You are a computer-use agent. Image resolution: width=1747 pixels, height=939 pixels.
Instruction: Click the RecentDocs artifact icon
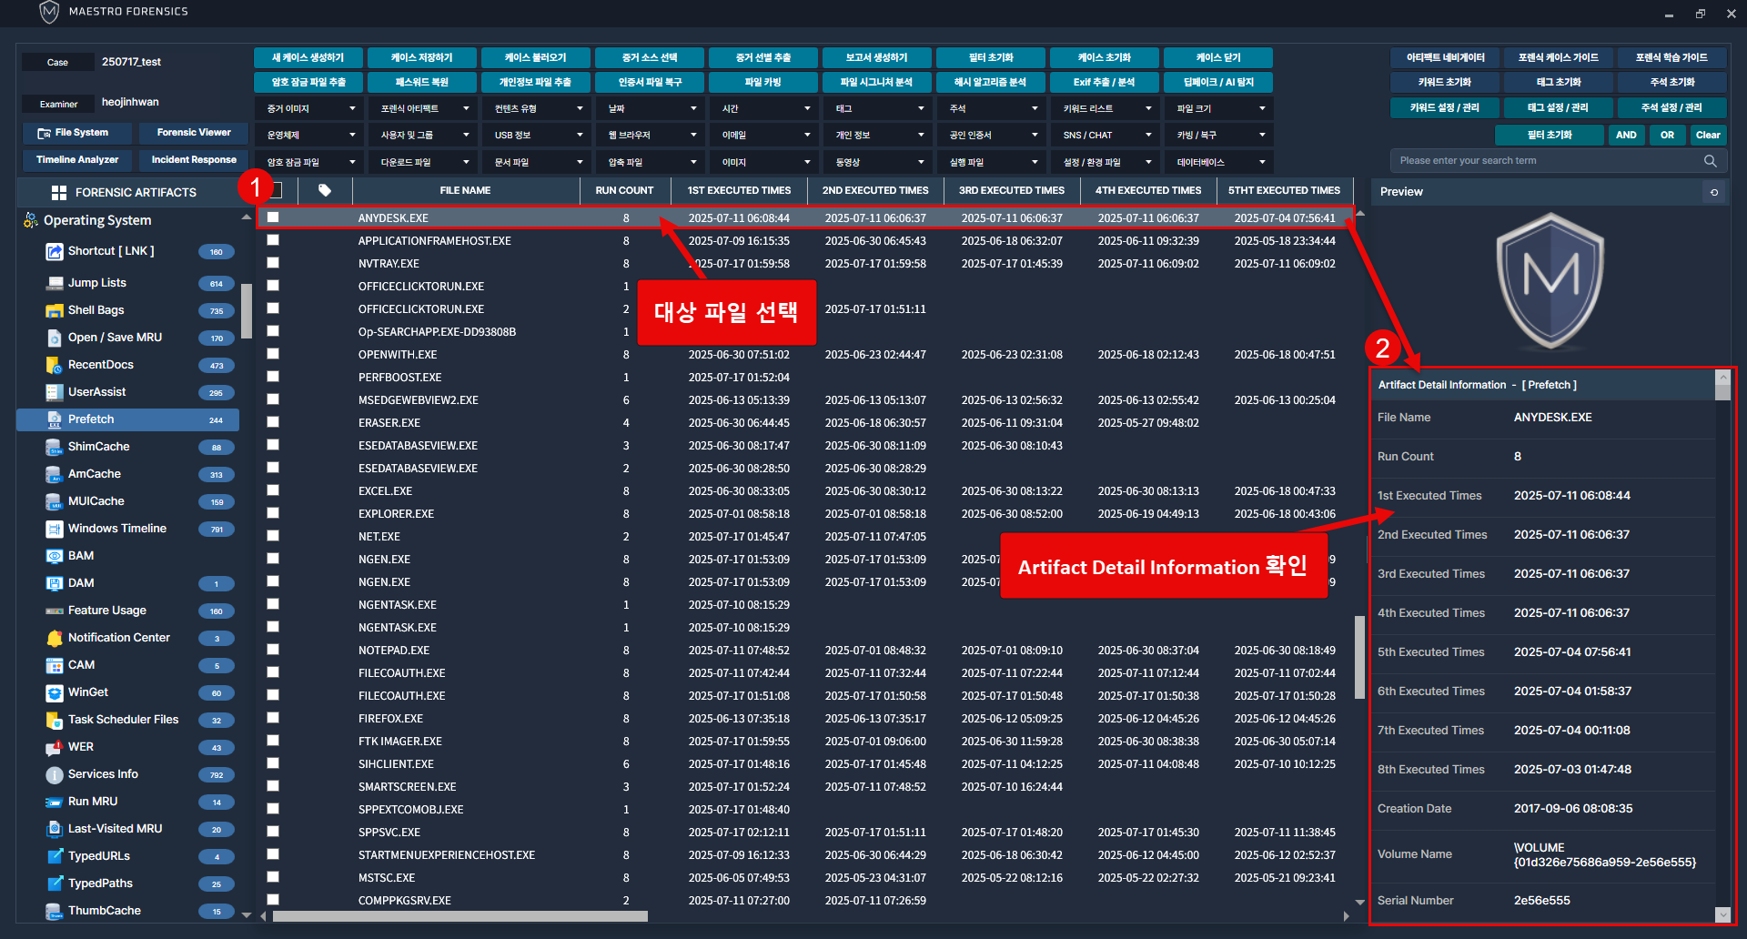(x=55, y=365)
